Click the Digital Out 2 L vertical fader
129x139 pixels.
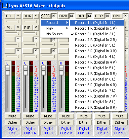pos(43,71)
